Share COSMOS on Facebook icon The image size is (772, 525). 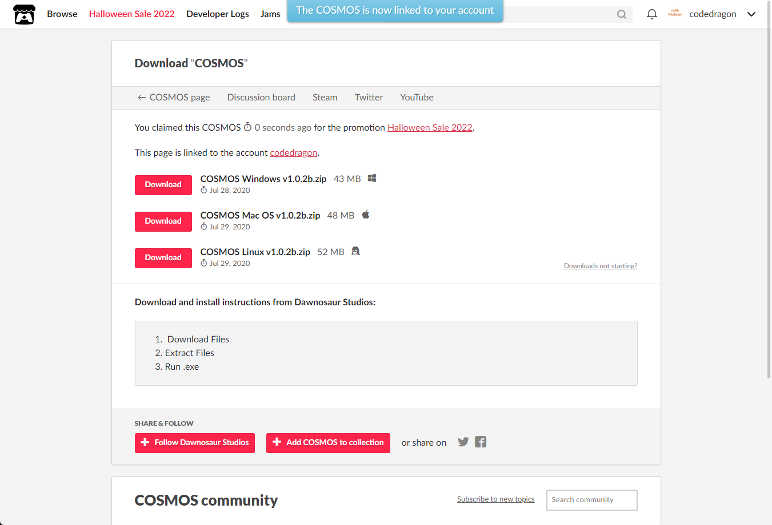point(481,442)
